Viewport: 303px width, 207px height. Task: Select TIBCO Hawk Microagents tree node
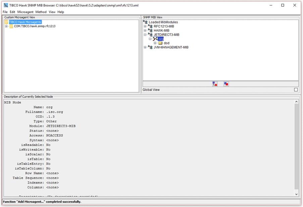(x=25, y=22)
